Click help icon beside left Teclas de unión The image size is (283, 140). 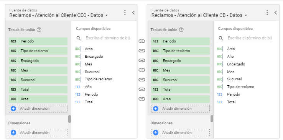click(x=39, y=30)
